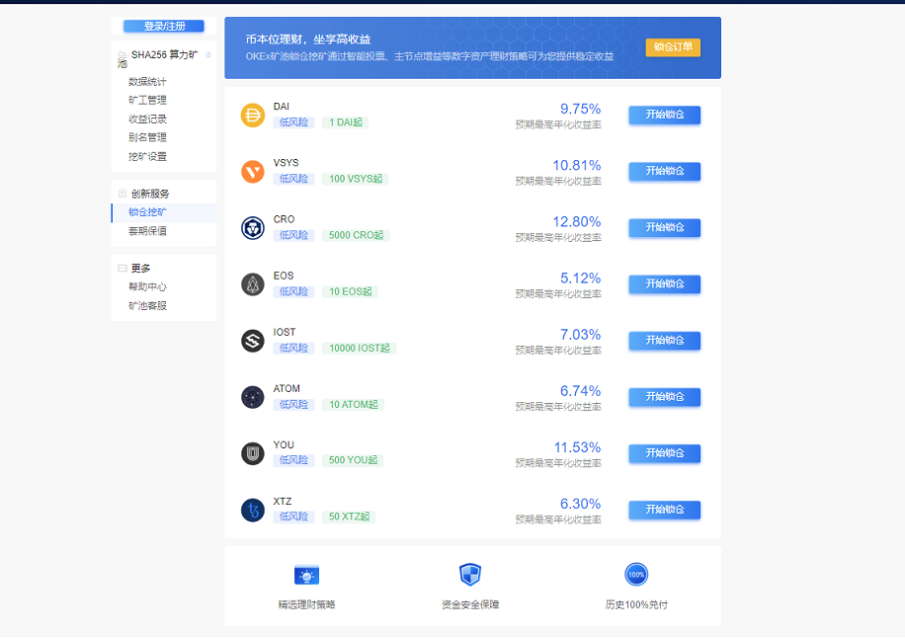Click the 6.74% yield value

pos(580,392)
